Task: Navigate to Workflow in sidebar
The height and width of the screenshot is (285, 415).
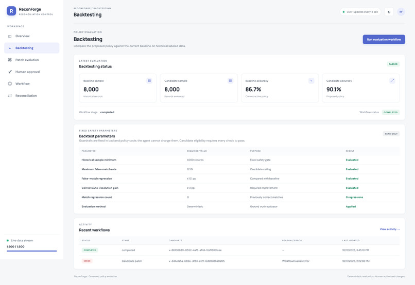Action: pyautogui.click(x=32, y=83)
